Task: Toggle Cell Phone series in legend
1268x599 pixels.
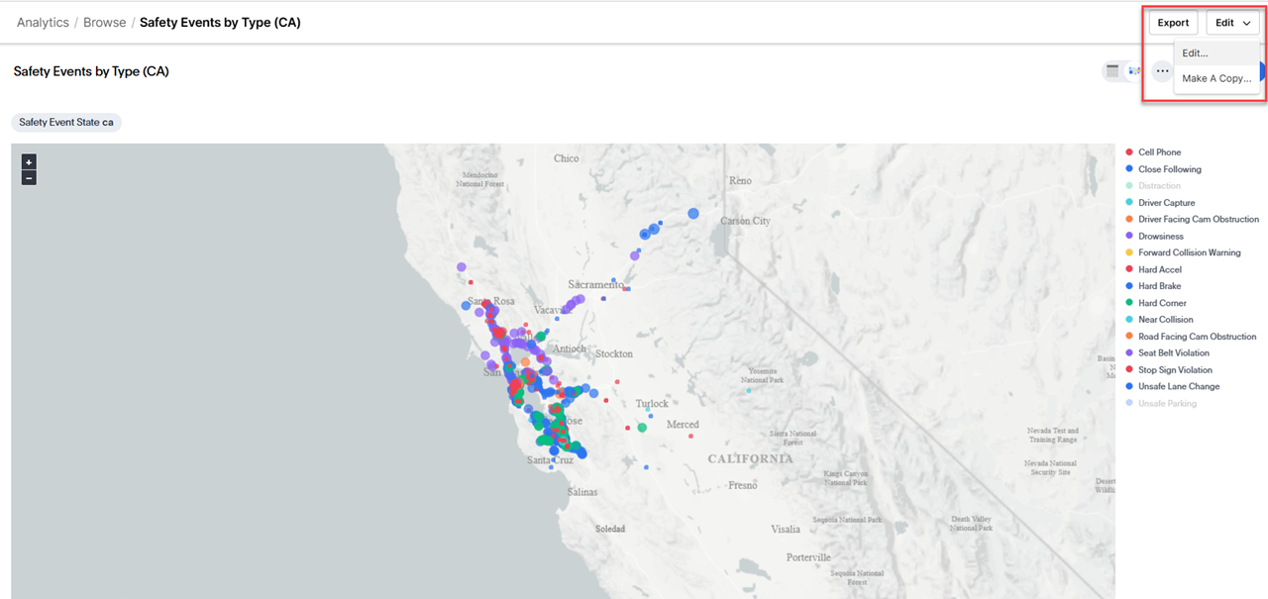Action: pos(1154,152)
